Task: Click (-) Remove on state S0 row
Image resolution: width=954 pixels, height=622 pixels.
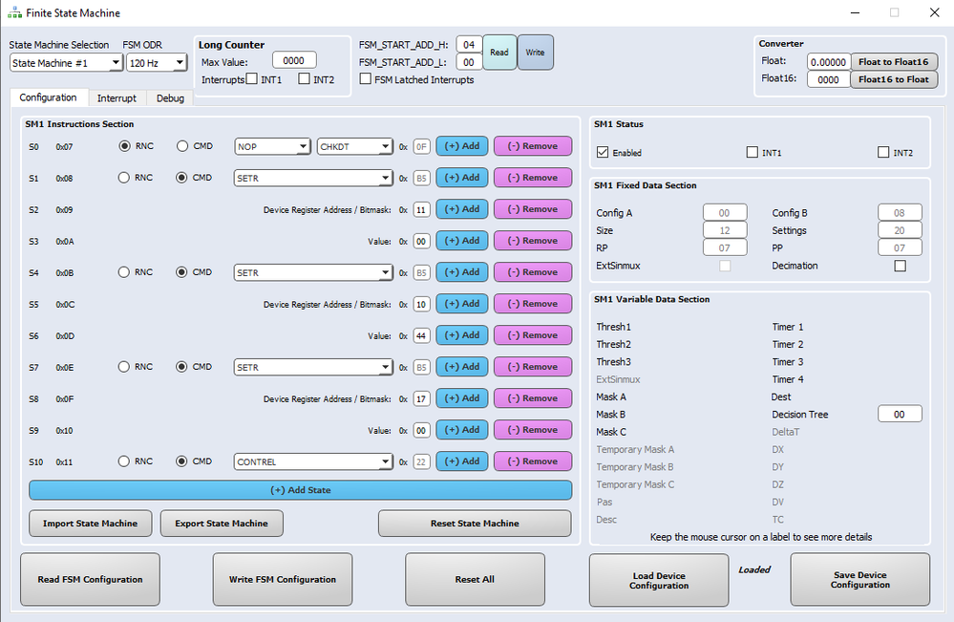Action: 532,146
